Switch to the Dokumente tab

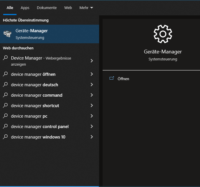click(x=47, y=8)
